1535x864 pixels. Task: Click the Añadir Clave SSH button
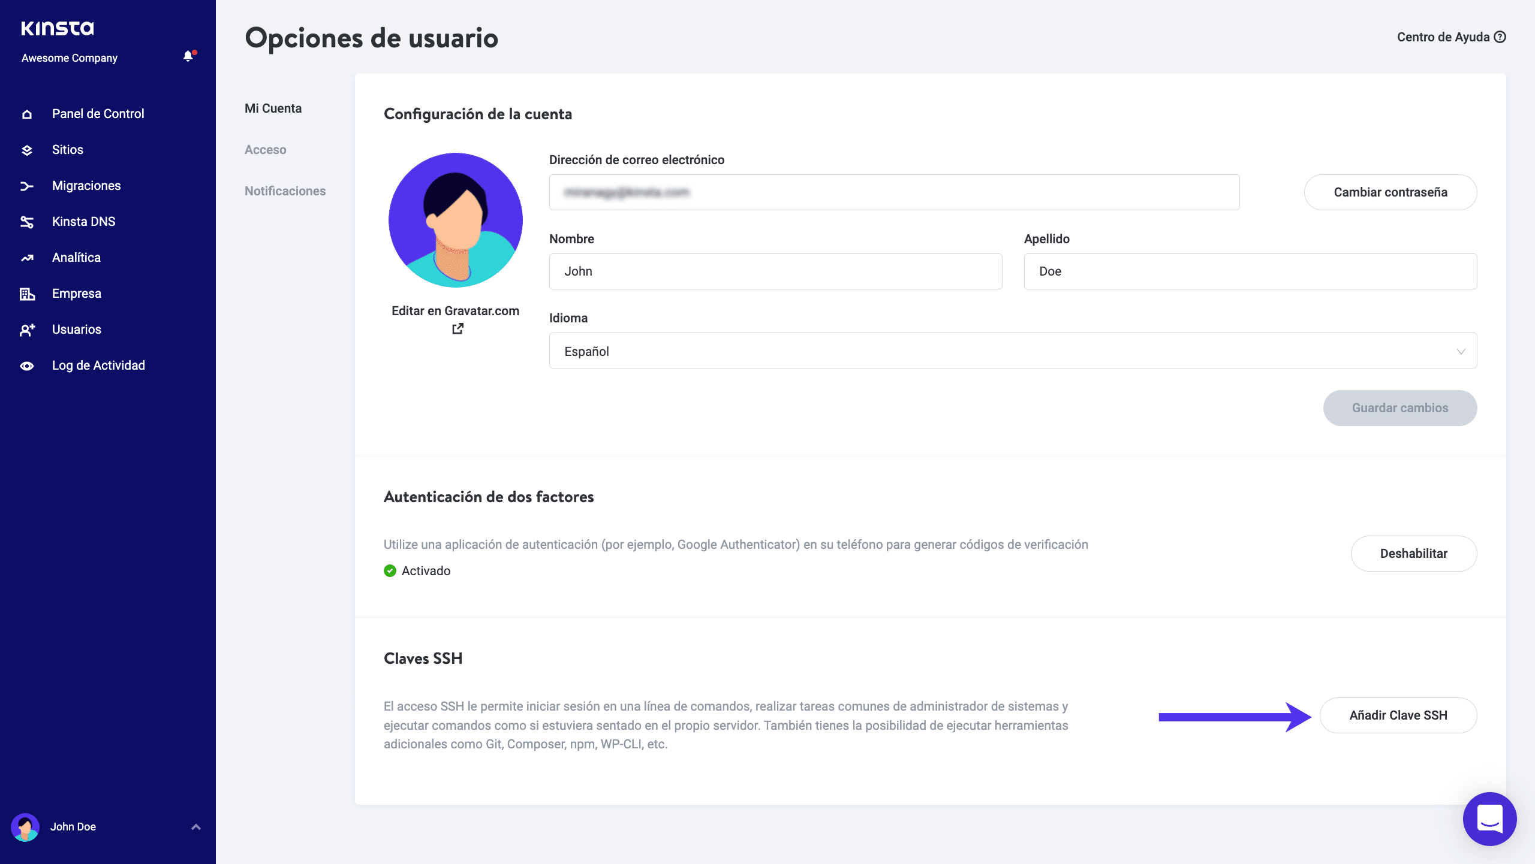coord(1398,715)
